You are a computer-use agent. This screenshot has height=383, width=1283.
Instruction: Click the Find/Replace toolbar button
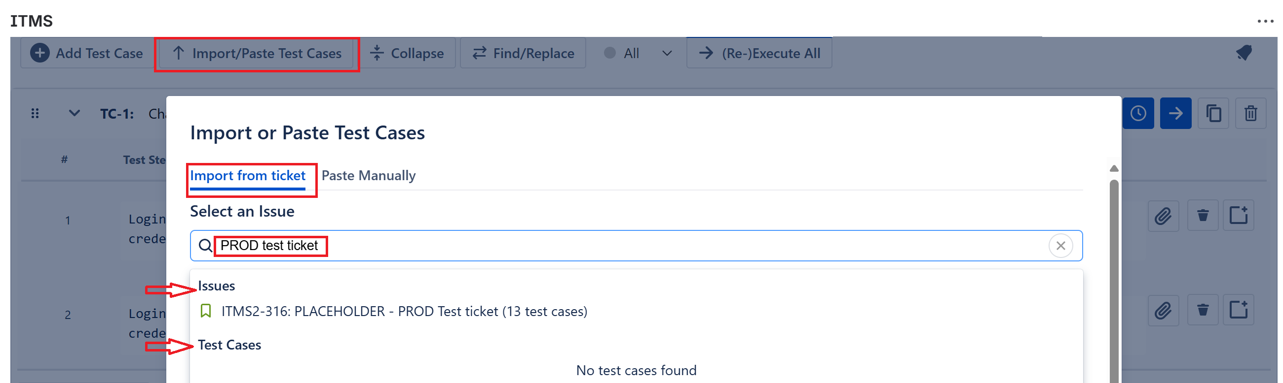pos(523,53)
